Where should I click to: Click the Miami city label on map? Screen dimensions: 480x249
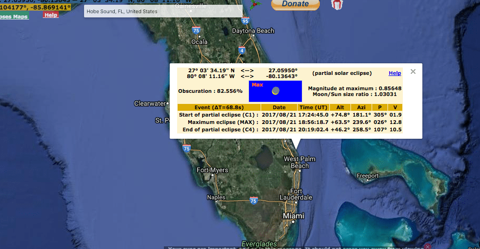tap(293, 216)
